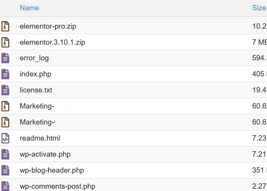Click the elementor.3.10.1.zip archive icon
267x191 pixels.
pyautogui.click(x=5, y=42)
